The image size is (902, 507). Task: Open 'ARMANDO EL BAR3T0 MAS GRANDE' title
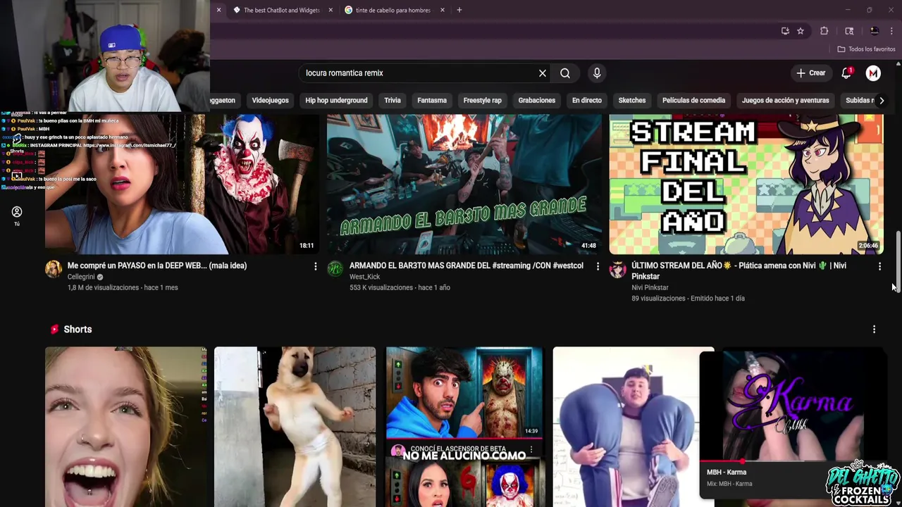[467, 265]
